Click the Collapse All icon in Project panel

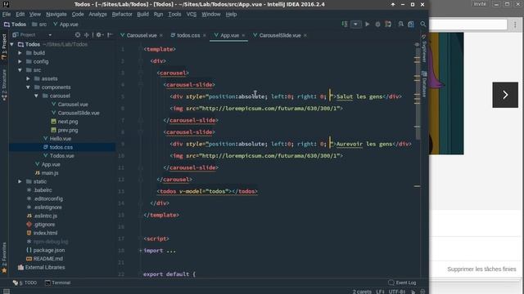click(87, 34)
